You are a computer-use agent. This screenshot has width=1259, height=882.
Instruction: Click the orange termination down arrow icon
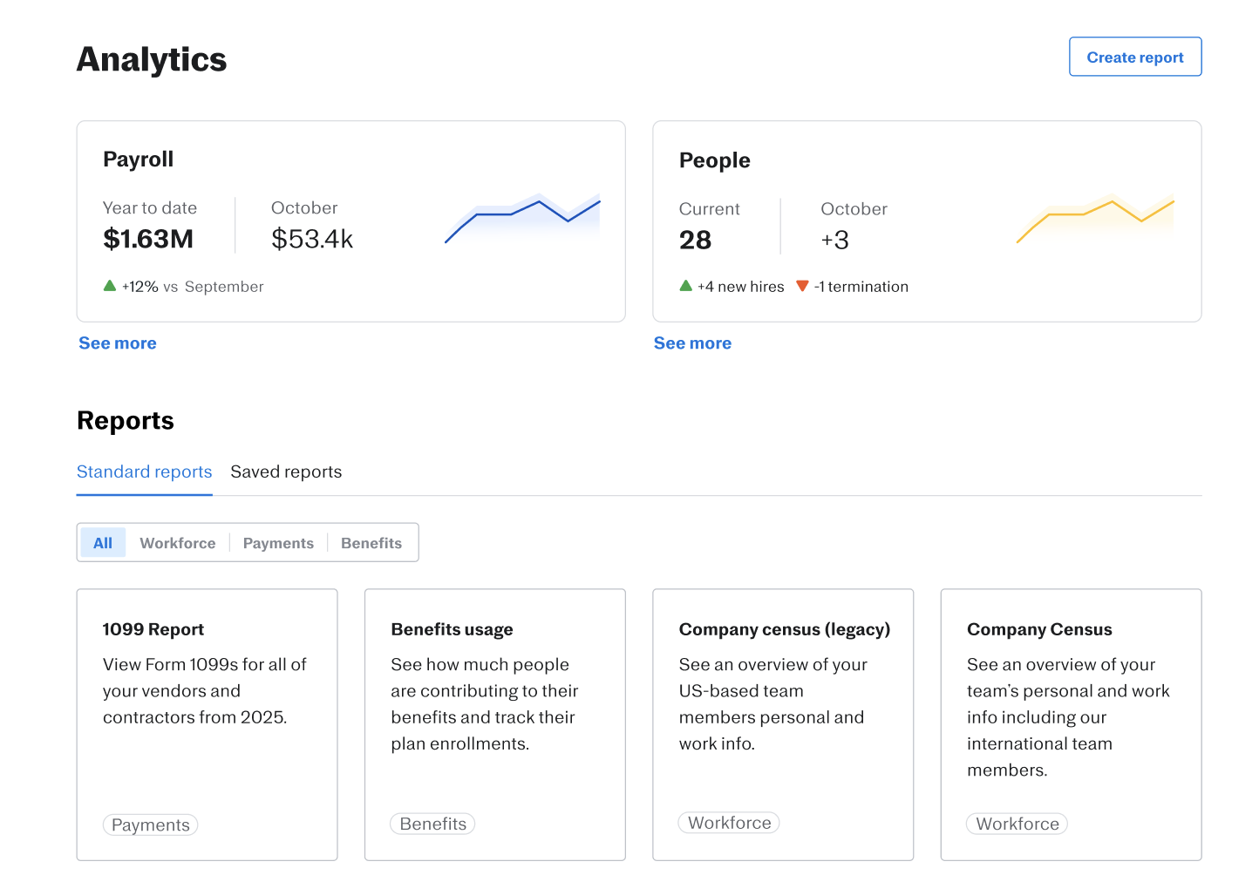(x=802, y=286)
